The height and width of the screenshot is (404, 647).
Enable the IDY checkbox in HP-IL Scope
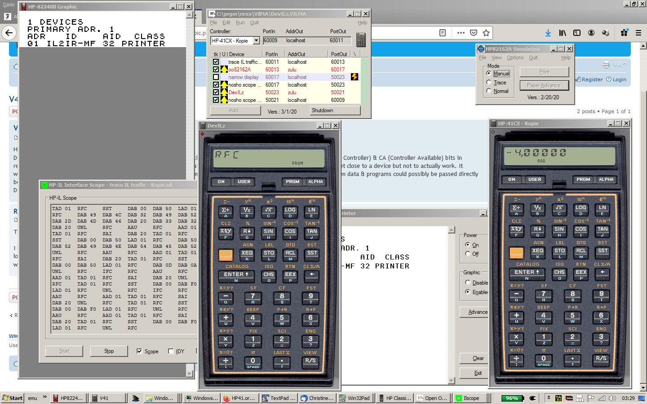pos(171,351)
